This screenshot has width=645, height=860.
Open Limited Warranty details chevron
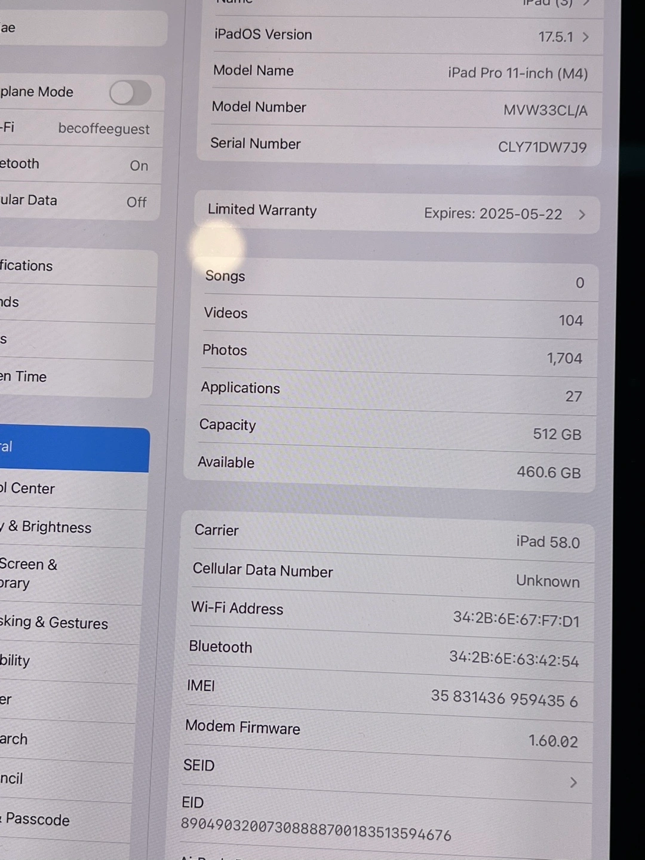pyautogui.click(x=582, y=214)
